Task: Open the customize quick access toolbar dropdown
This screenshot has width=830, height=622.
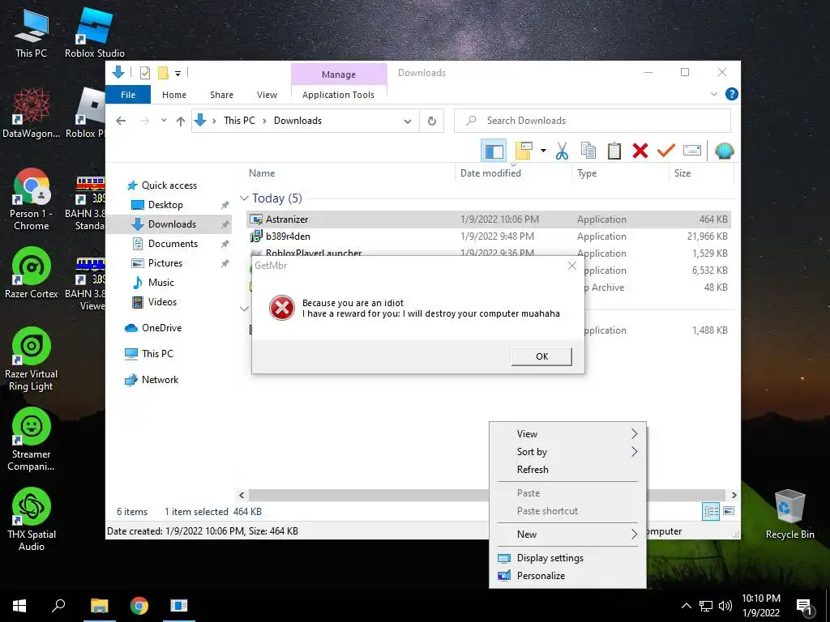Action: point(178,74)
